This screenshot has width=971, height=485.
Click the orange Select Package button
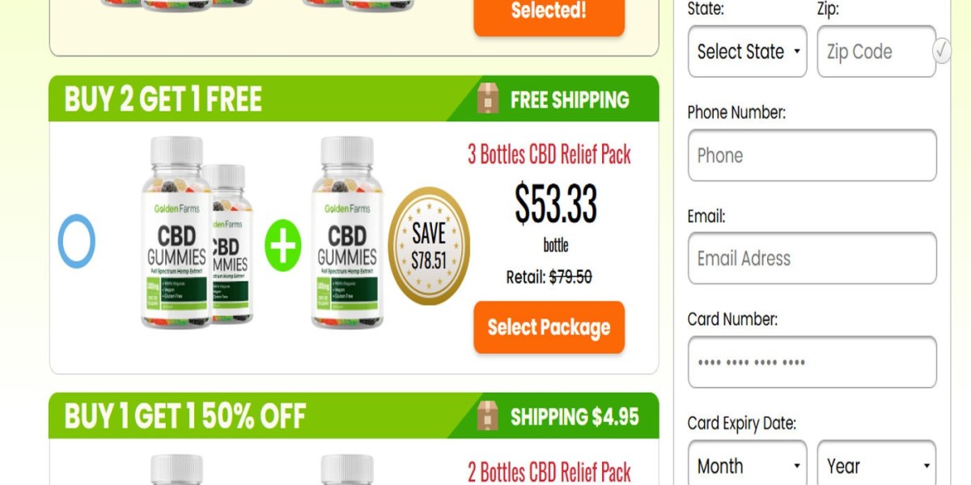coord(549,327)
